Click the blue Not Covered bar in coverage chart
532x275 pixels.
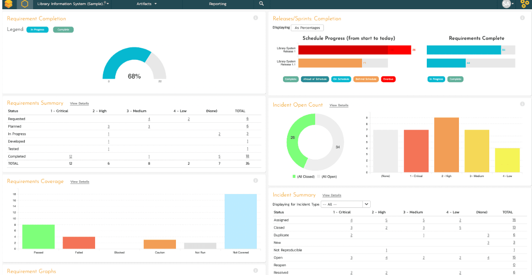coord(240,221)
